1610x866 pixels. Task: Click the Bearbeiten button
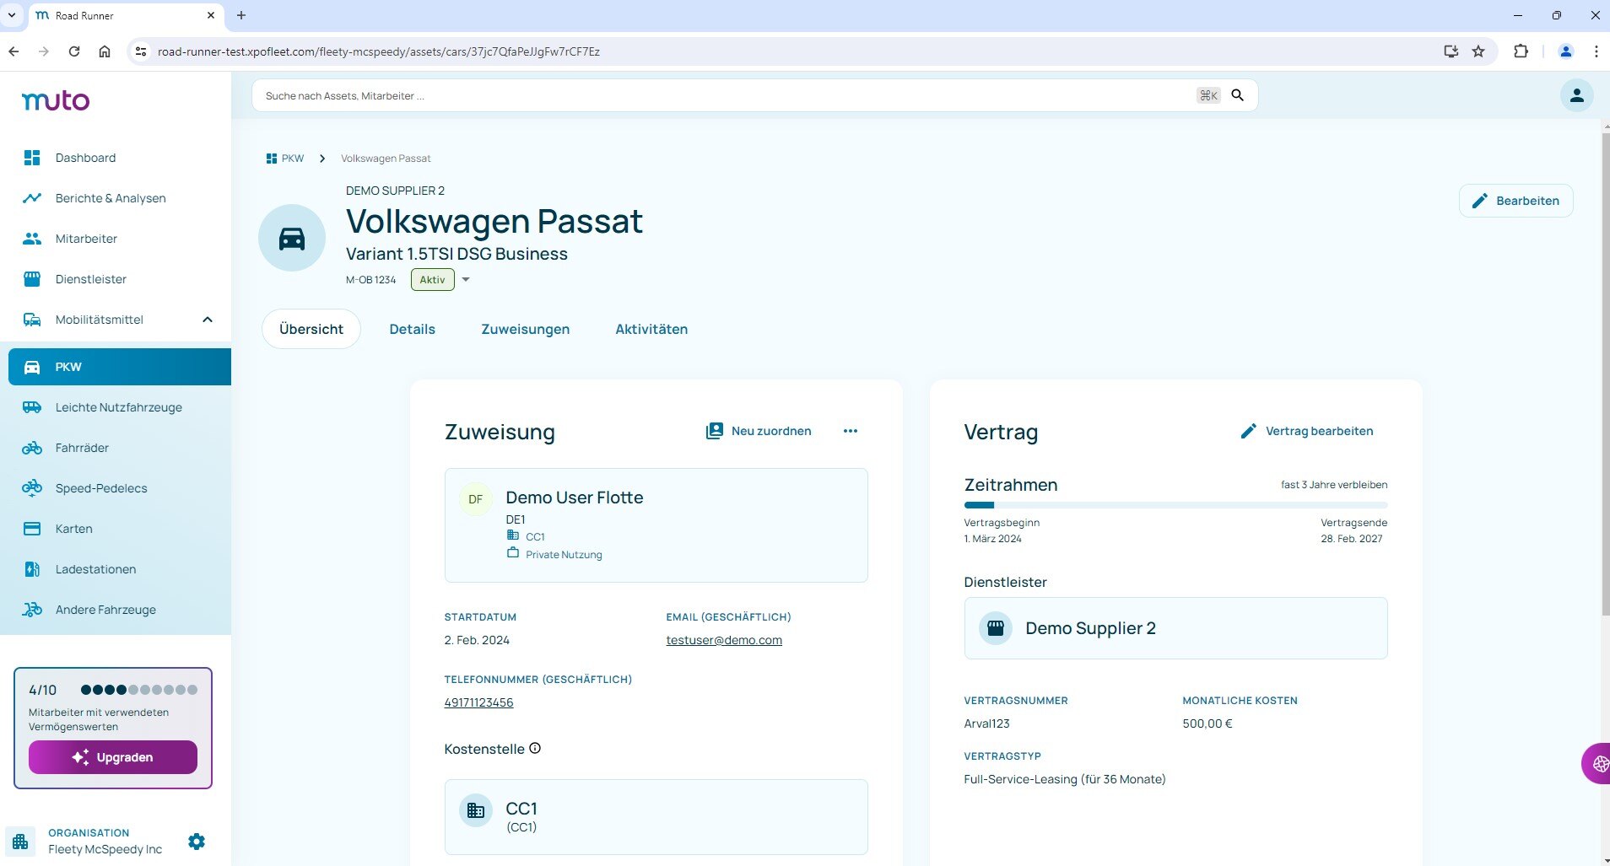pyautogui.click(x=1515, y=201)
